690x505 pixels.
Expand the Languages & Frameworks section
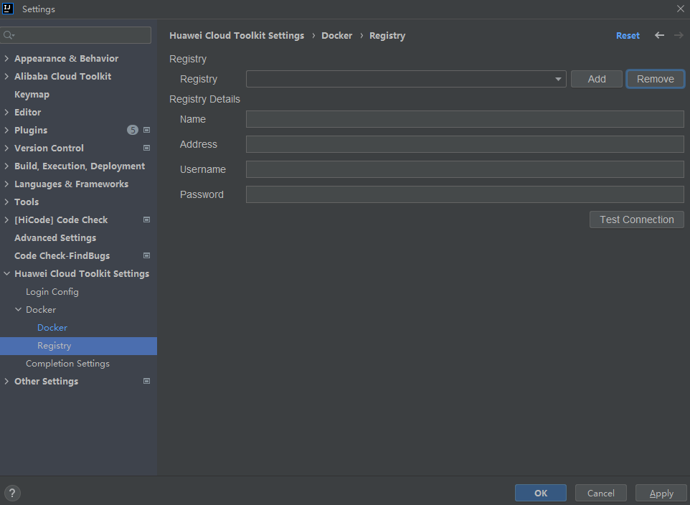click(6, 184)
